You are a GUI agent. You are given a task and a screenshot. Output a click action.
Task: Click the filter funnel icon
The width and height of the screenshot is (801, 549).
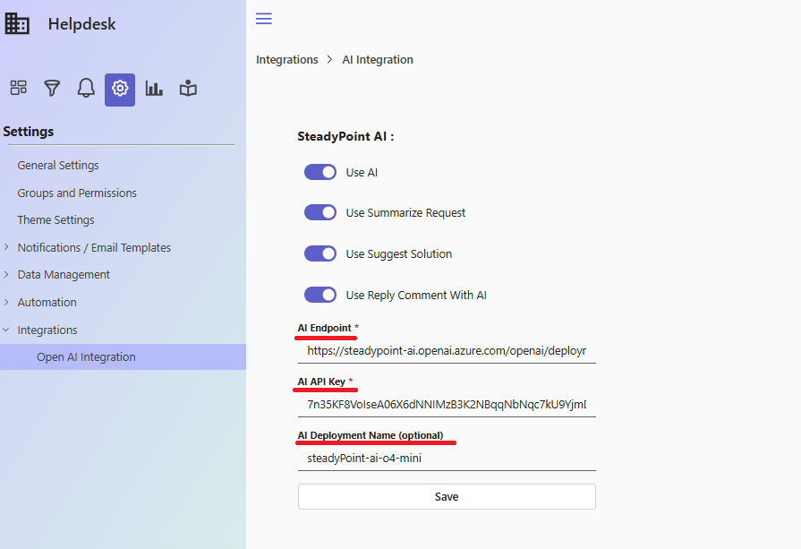[52, 88]
